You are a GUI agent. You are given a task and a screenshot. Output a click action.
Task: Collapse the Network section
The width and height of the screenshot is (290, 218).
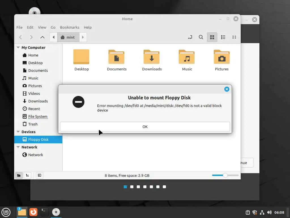18,147
